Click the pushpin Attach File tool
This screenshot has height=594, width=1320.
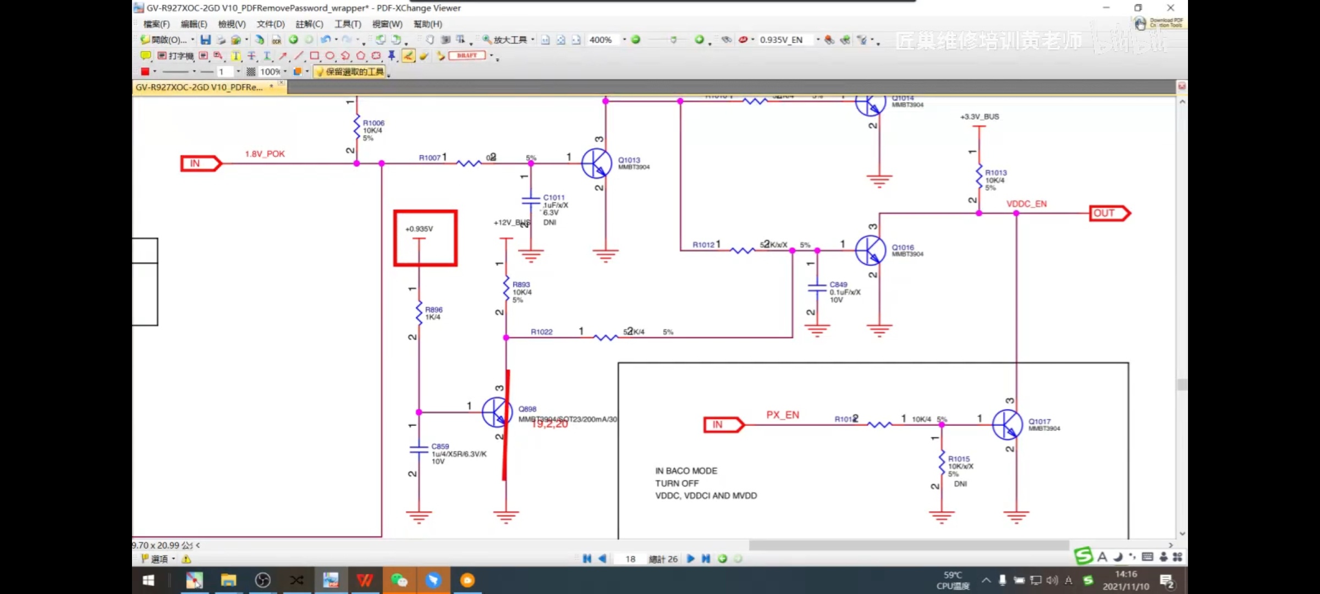(x=392, y=56)
